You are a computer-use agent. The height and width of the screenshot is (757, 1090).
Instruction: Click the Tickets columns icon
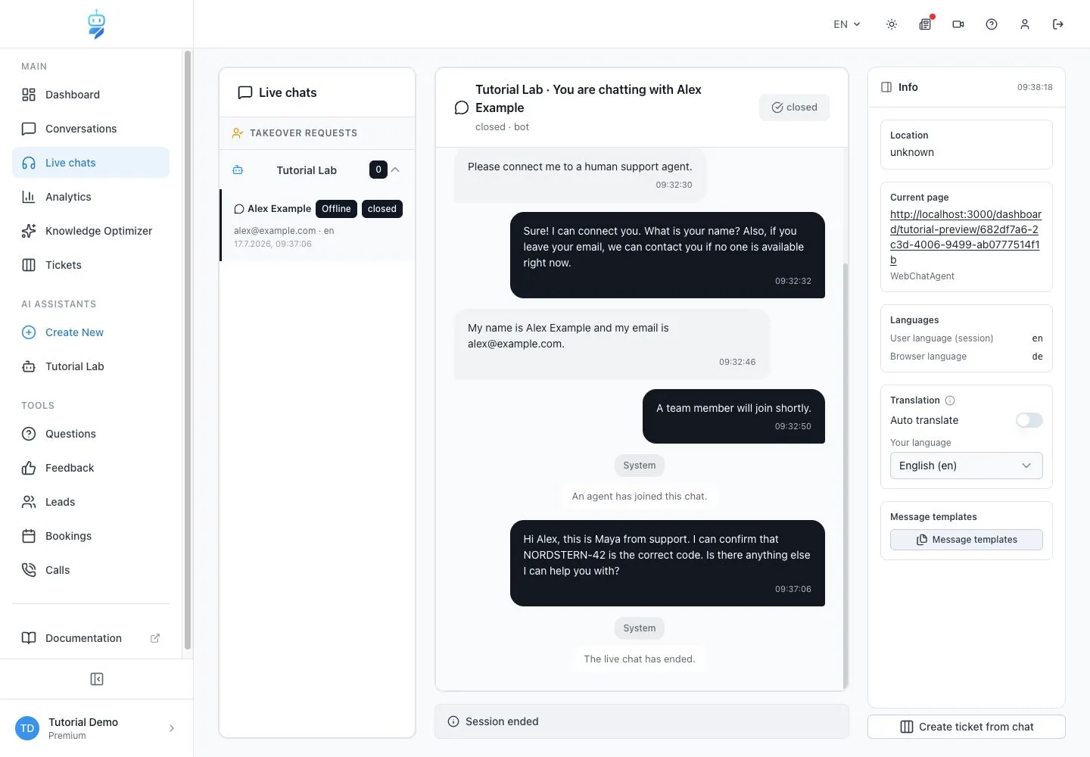(x=29, y=265)
